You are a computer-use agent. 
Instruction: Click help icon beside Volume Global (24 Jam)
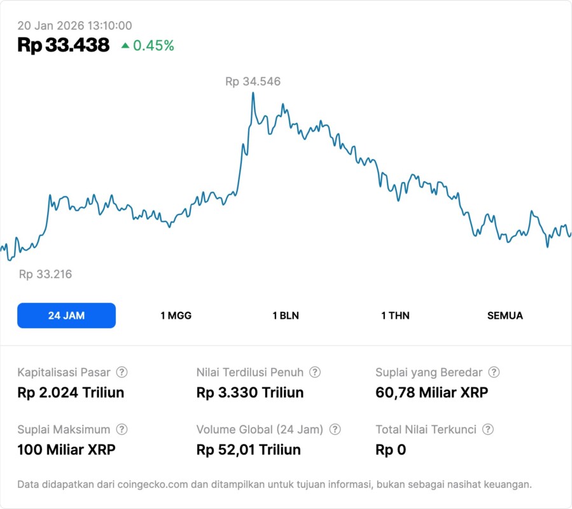click(335, 429)
